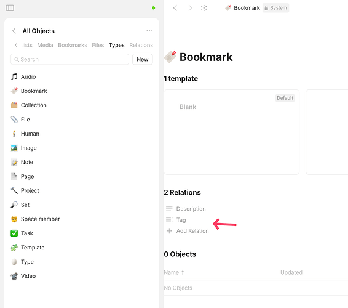Sort objects by Name column

point(174,272)
